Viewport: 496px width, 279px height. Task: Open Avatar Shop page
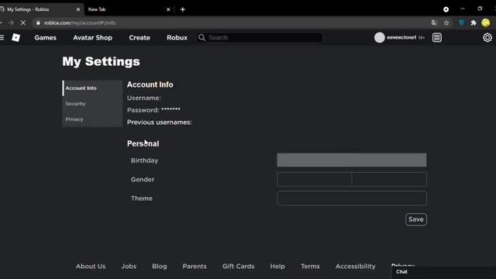pyautogui.click(x=92, y=38)
